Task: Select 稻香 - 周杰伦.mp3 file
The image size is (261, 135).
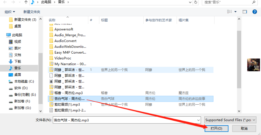Action: pos(66,93)
